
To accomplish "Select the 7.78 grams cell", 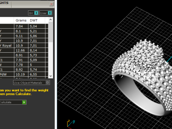I will [21, 64].
